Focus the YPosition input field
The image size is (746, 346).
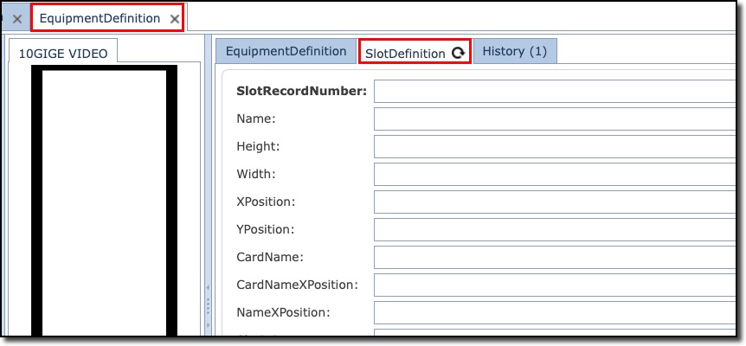(x=554, y=229)
